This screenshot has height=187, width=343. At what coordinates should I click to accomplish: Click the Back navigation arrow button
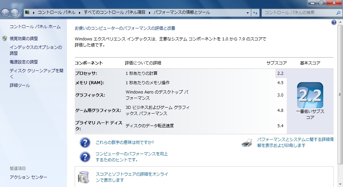[x=5, y=13]
